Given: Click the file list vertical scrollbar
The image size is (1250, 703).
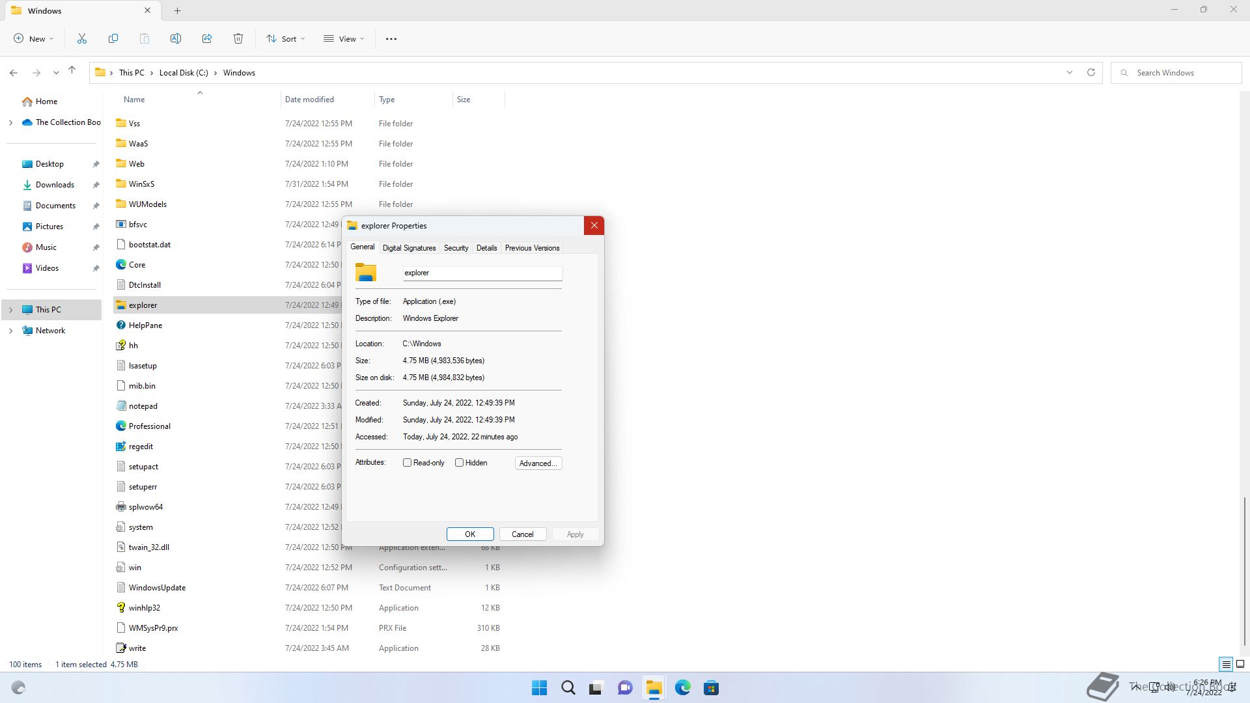Looking at the screenshot, I should tap(1244, 572).
